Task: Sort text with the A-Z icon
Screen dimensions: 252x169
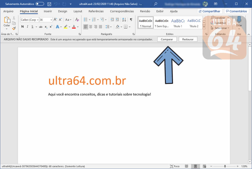Action: pyautogui.click(x=124, y=20)
